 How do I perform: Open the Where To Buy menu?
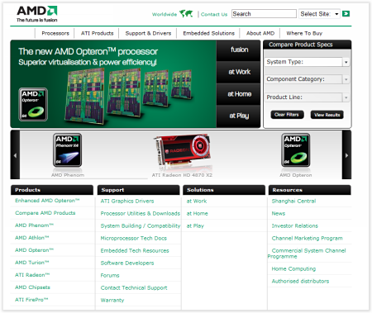point(304,33)
